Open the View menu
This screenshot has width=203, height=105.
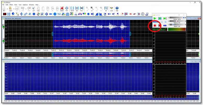[x=16, y=5]
